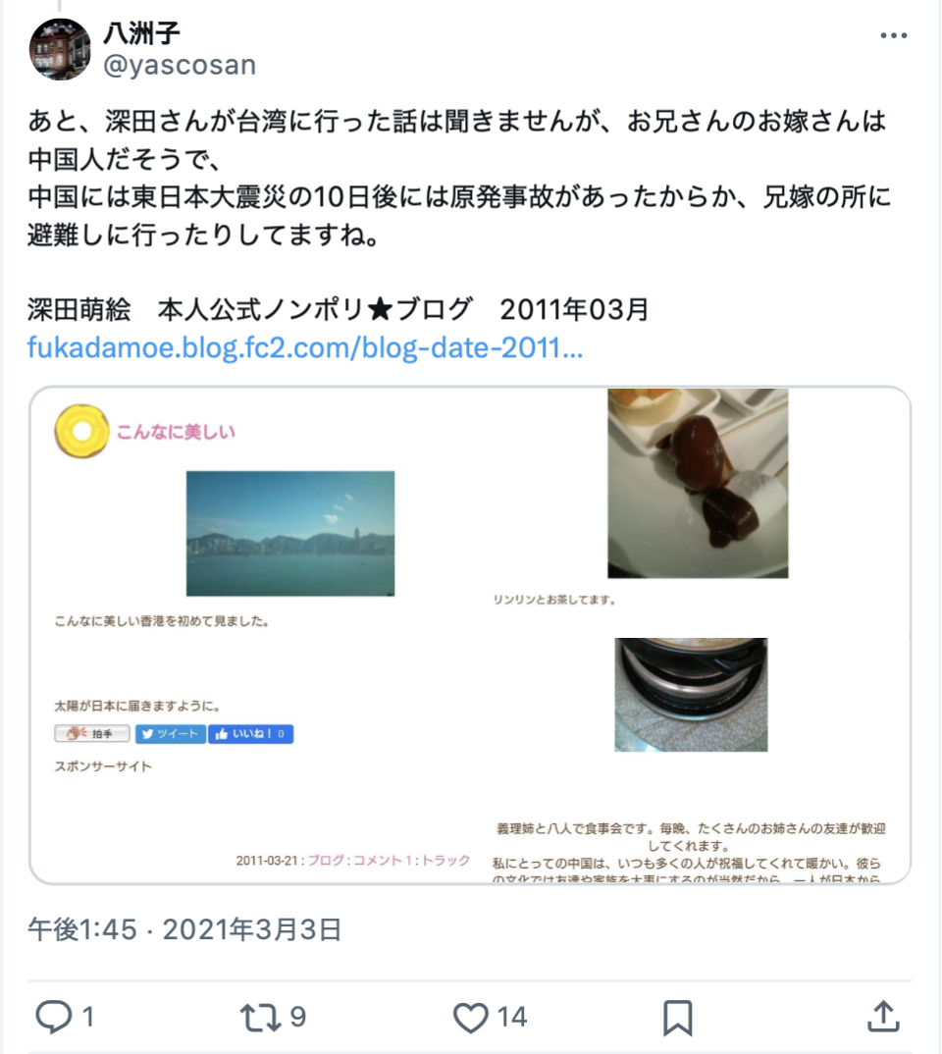Screen dimensions: 942x1054
Task: Click the こんなに美しい pink title
Action: pyautogui.click(x=176, y=432)
